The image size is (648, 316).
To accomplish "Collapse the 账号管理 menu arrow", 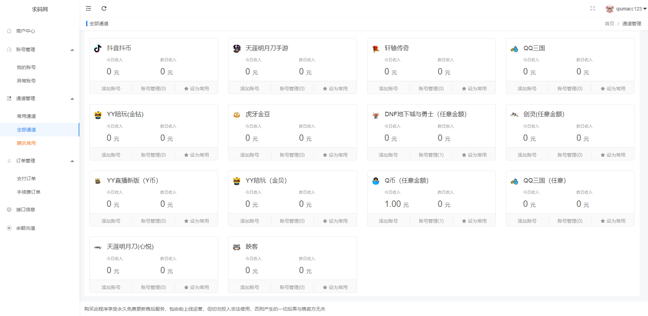I will (x=72, y=50).
